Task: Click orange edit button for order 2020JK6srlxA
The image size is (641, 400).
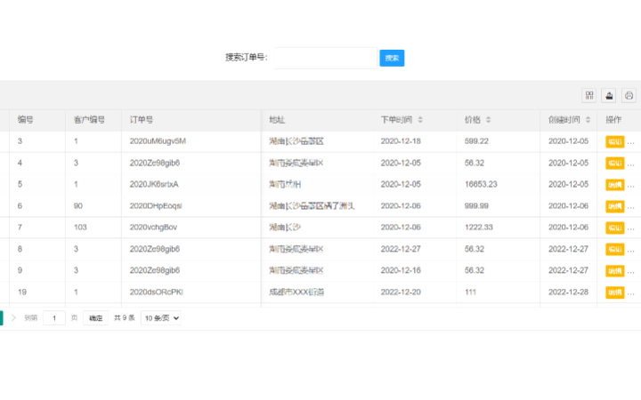Action: [614, 185]
